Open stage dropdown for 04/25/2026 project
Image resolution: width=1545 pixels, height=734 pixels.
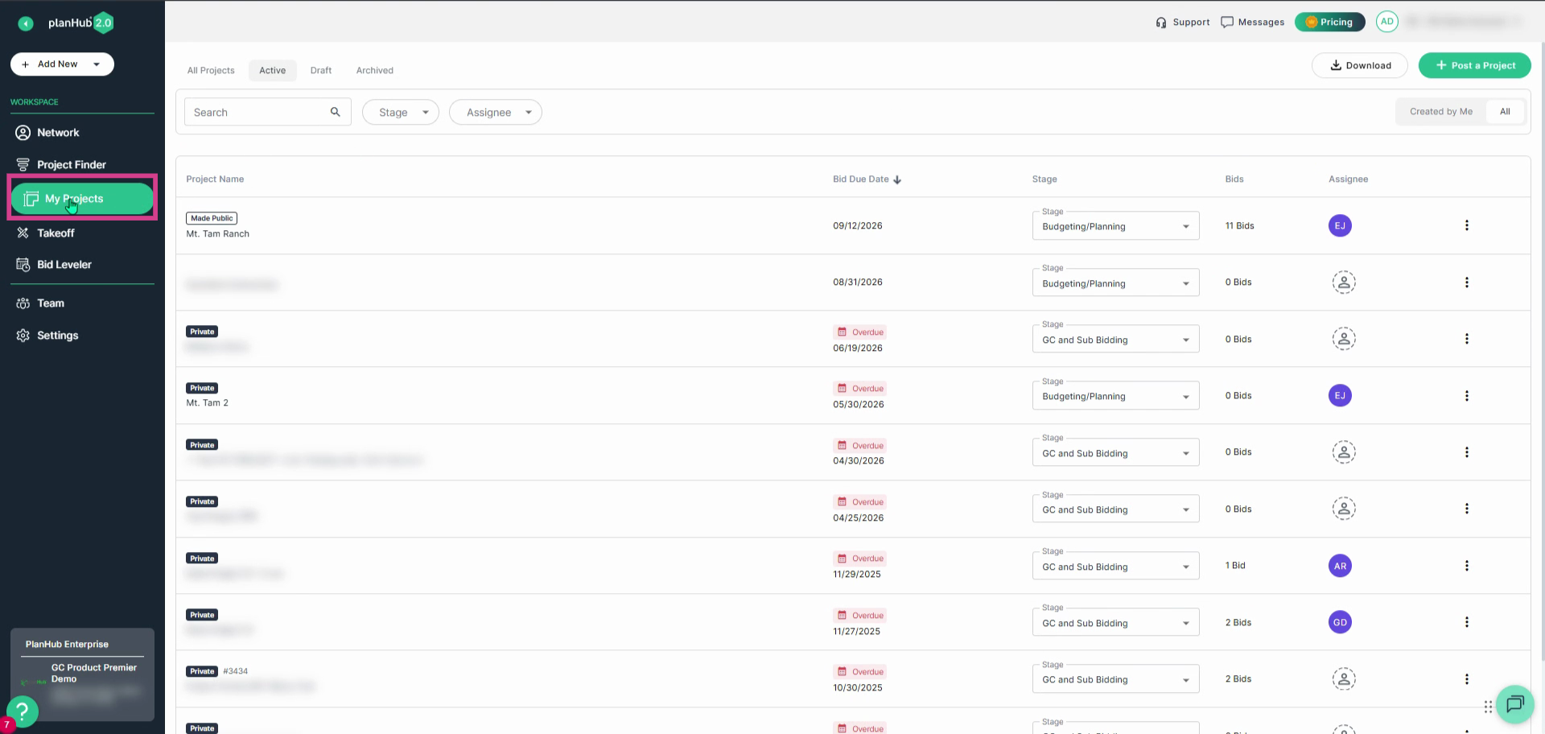(x=1116, y=509)
